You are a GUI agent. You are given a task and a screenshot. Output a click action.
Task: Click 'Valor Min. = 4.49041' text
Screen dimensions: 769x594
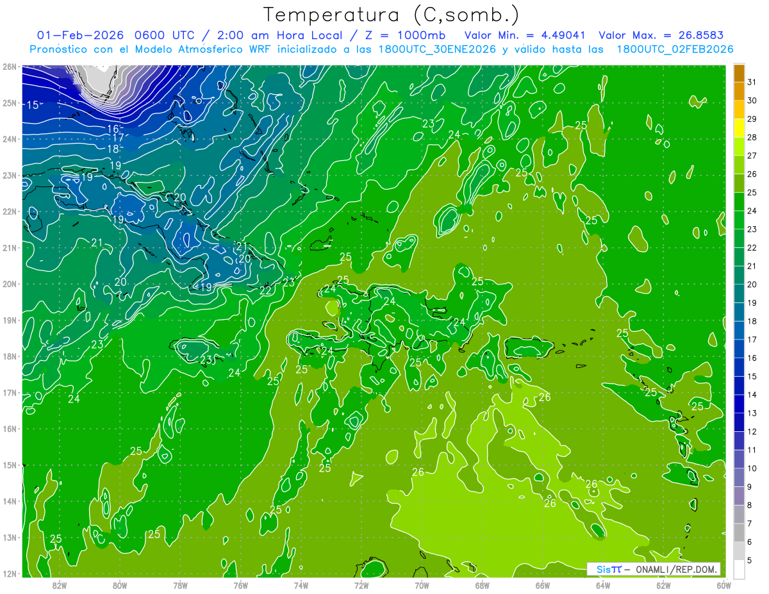[x=525, y=35]
